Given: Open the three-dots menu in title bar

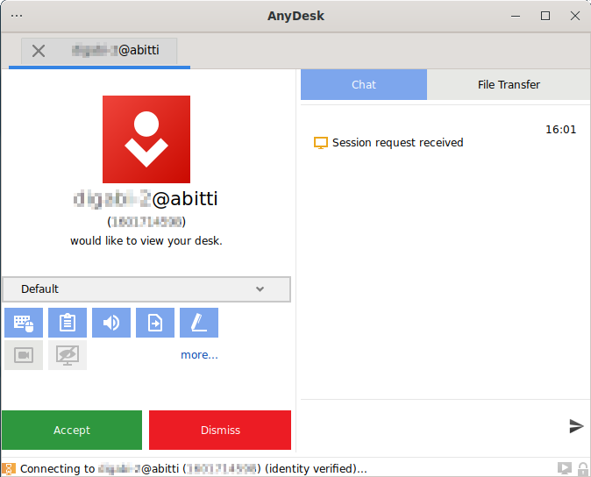Looking at the screenshot, I should [x=17, y=16].
